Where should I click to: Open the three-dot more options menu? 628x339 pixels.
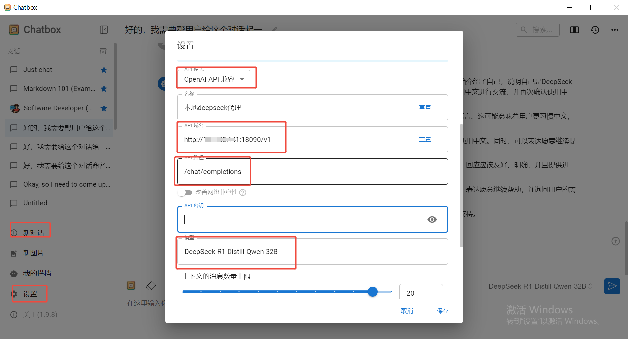point(615,30)
